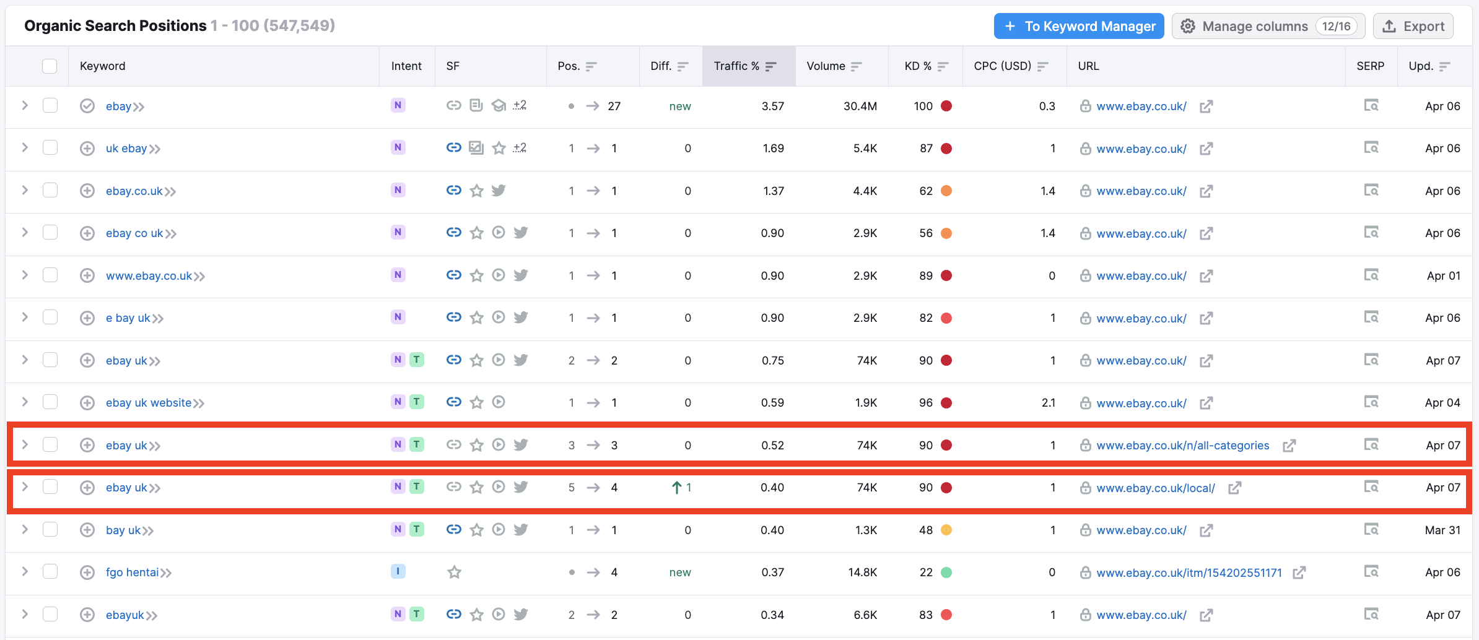The image size is (1479, 640).
Task: Check the fgo hentai row checkbox
Action: coord(50,571)
